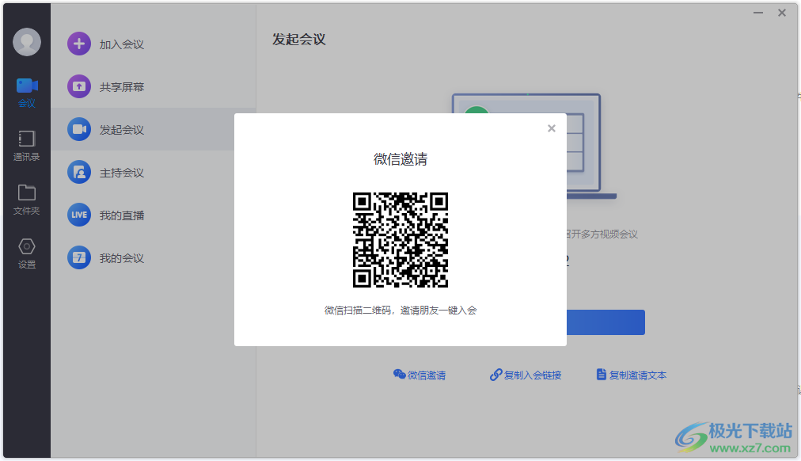Select 我的直播 menu label
The image size is (801, 461).
[x=122, y=215]
